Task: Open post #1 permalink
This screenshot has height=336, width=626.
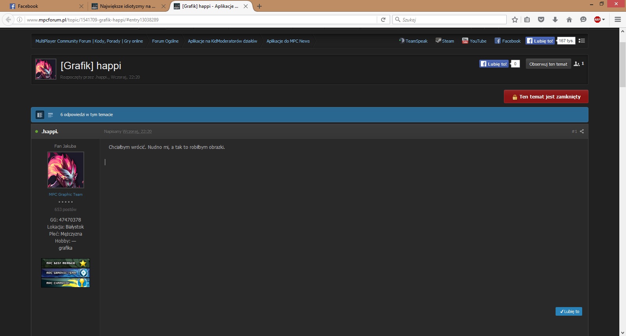Action: (x=574, y=131)
